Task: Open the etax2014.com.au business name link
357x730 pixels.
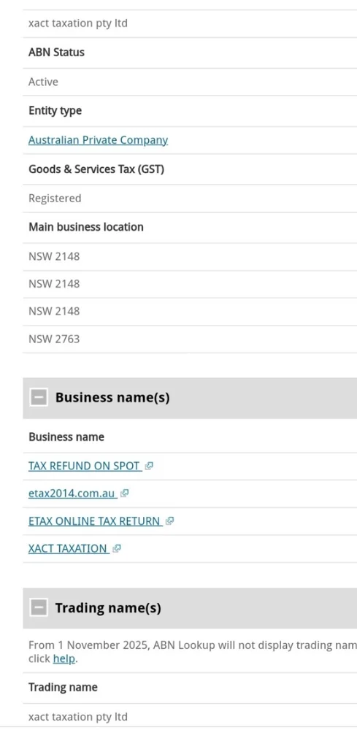Action: point(72,493)
